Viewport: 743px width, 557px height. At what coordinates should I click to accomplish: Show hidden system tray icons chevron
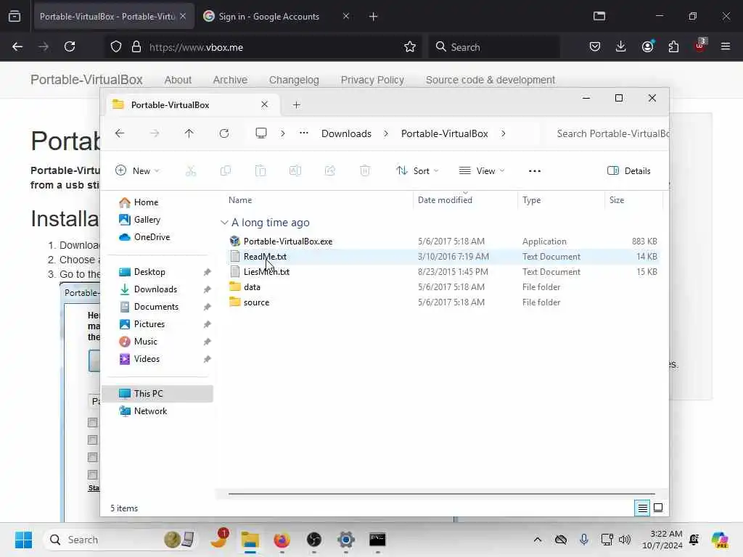538,540
